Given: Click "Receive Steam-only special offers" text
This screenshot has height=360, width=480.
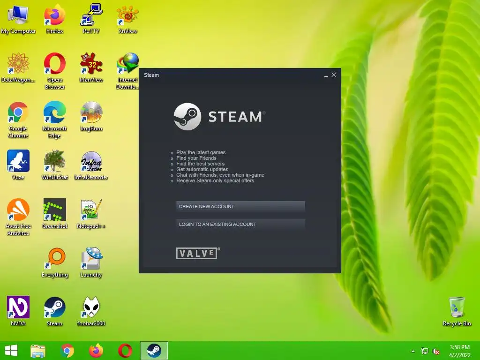Looking at the screenshot, I should point(215,180).
